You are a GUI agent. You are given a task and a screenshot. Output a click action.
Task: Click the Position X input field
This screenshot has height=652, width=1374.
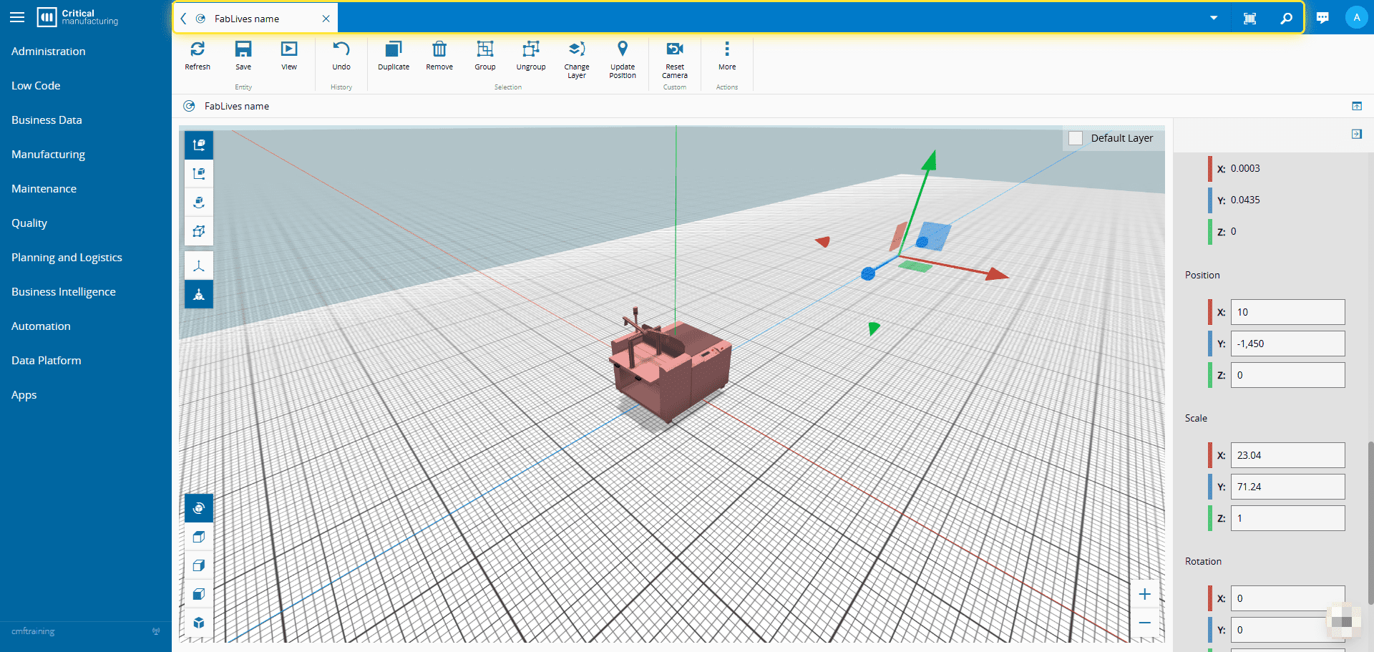point(1287,312)
